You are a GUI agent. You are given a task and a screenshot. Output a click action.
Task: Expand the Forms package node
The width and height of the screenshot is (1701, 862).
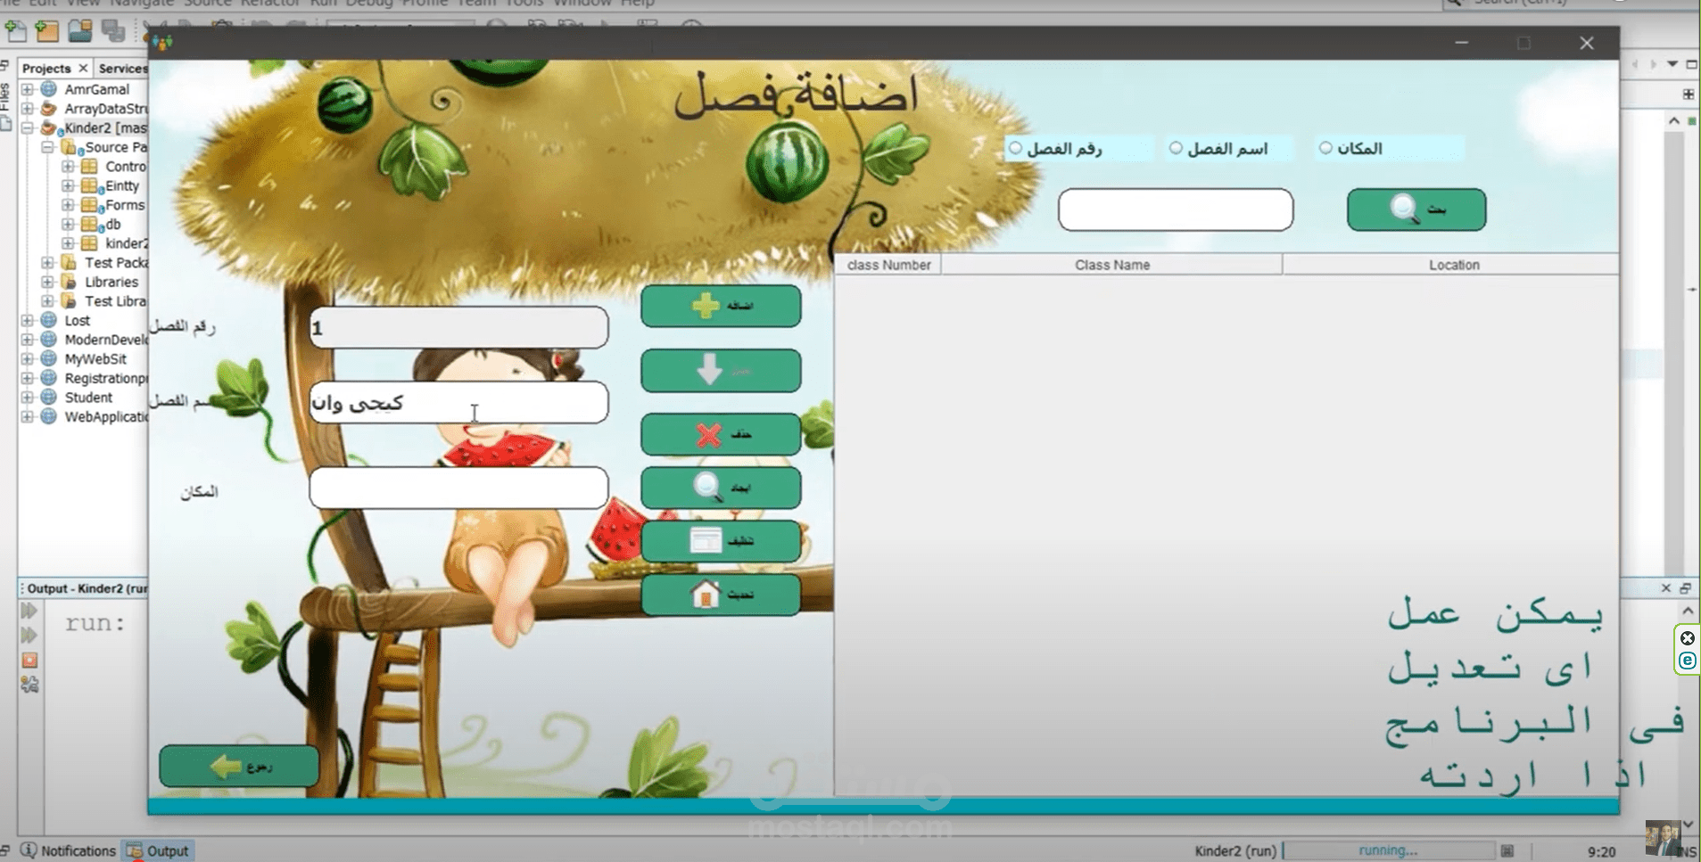(x=68, y=205)
